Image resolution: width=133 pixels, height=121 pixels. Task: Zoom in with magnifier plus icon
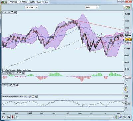pos(129,117)
